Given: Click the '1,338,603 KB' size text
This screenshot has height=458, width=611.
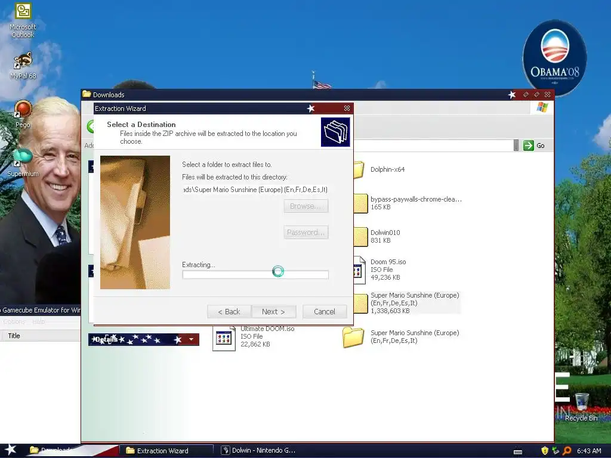Looking at the screenshot, I should [x=390, y=311].
